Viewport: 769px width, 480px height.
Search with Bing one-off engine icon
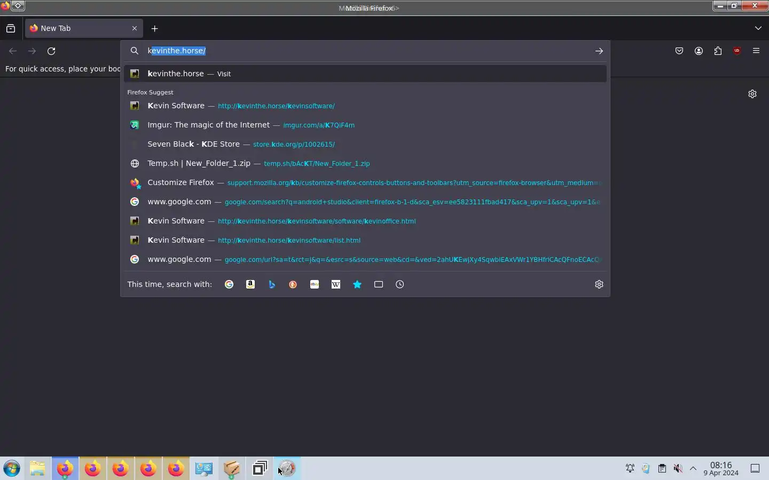click(272, 284)
